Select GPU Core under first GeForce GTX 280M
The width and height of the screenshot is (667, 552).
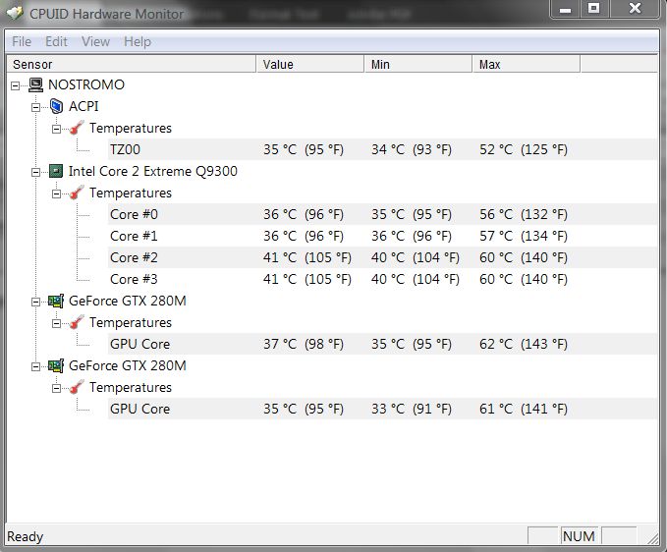pos(382,344)
